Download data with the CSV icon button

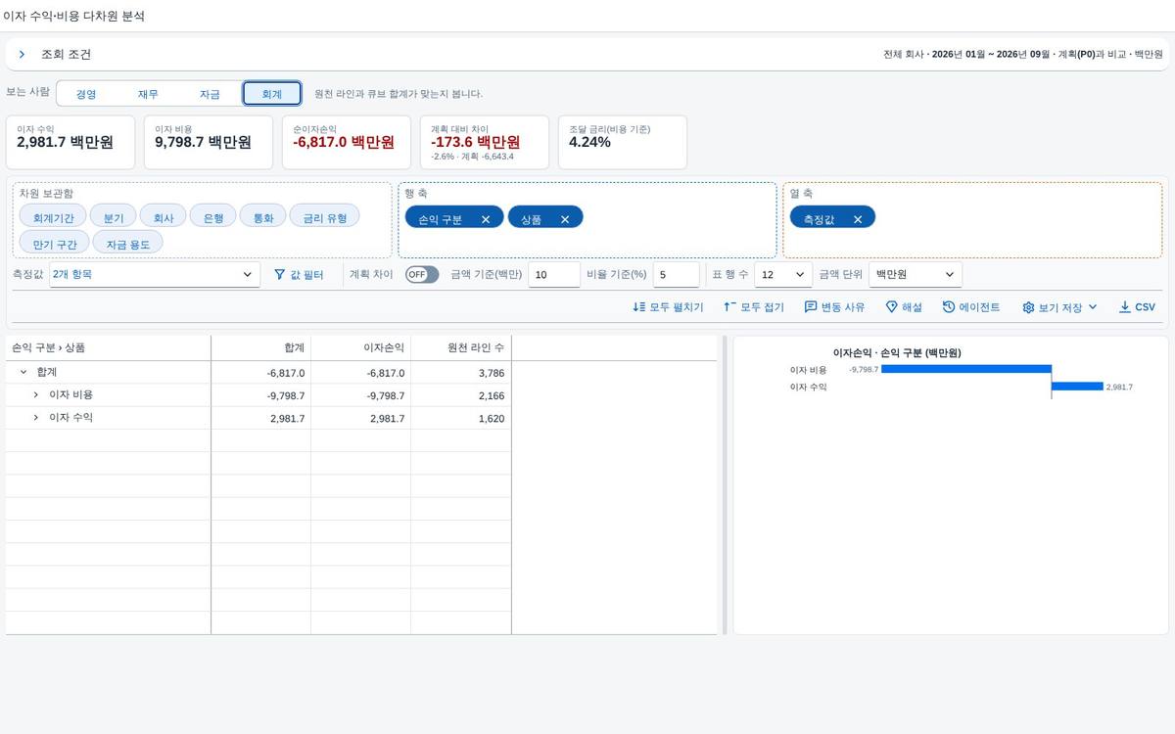(x=1137, y=307)
